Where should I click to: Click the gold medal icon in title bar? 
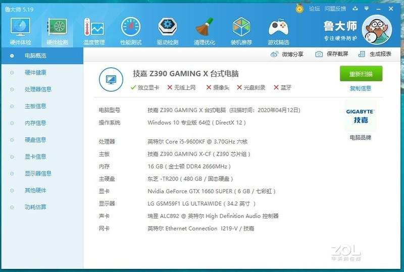pos(299,9)
